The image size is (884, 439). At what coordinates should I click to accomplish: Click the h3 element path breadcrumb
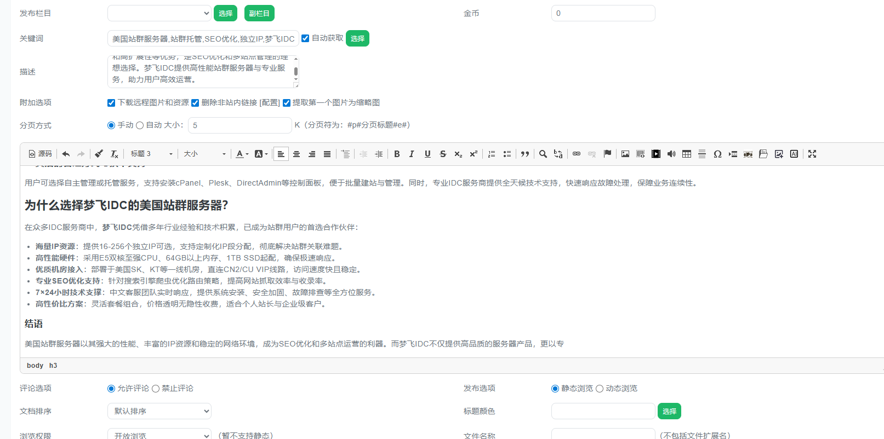(x=53, y=366)
